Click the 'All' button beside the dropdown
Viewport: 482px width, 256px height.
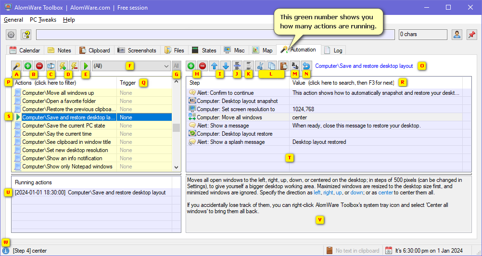[177, 66]
